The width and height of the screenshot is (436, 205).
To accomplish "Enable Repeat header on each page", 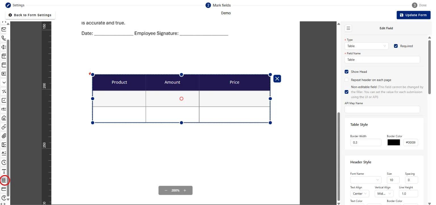I will [347, 80].
